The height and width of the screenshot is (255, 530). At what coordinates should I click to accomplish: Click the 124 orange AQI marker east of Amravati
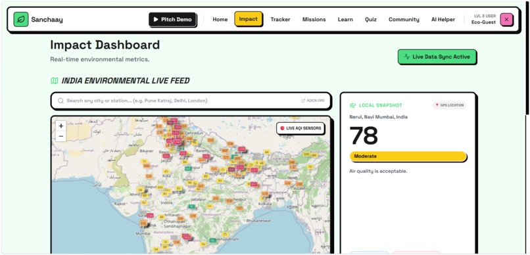coord(193,216)
